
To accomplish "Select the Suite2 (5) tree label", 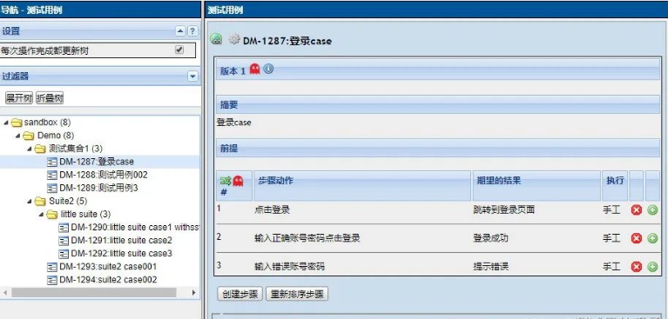I will (x=68, y=201).
